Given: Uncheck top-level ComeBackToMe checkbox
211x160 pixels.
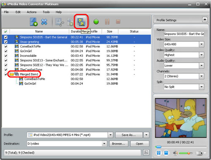Looking at the screenshot, I should 6,46.
